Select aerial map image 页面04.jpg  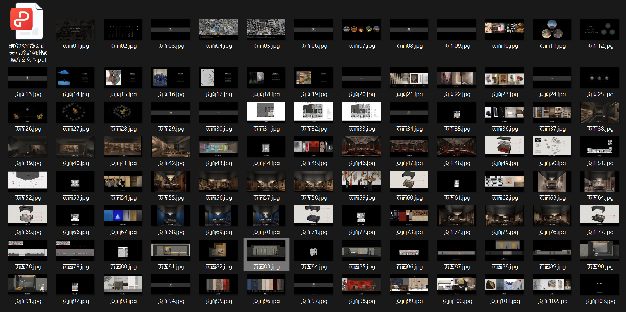[218, 29]
